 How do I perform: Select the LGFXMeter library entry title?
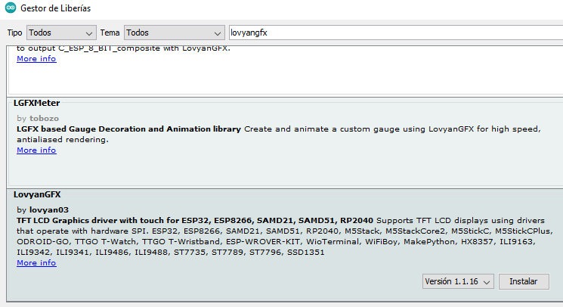click(x=36, y=103)
